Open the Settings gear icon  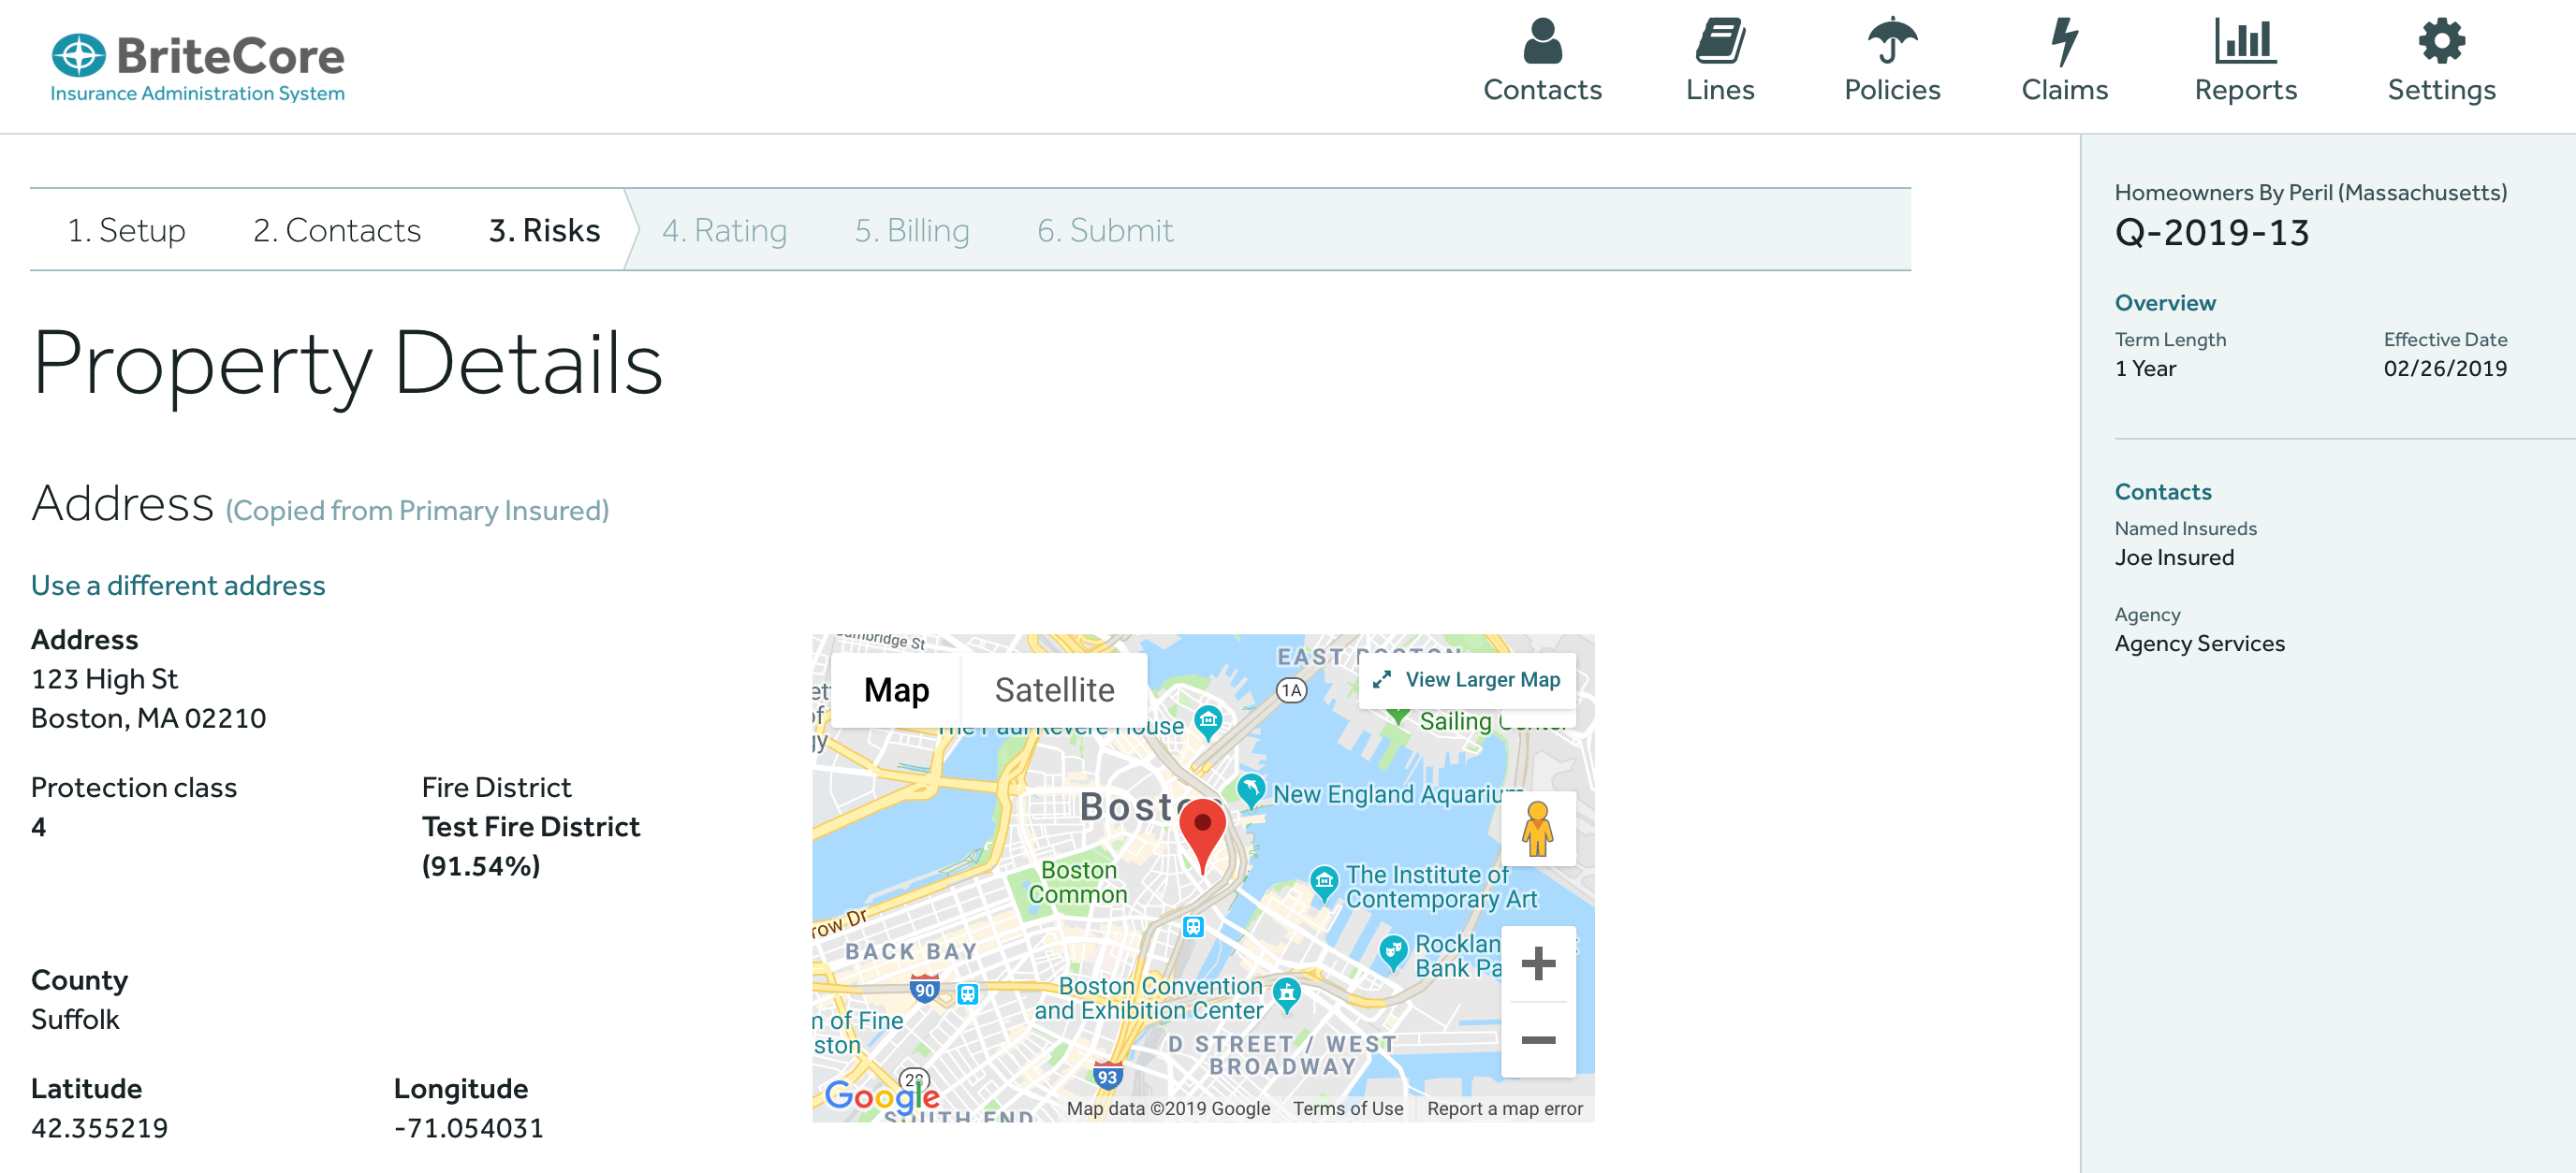(x=2440, y=42)
